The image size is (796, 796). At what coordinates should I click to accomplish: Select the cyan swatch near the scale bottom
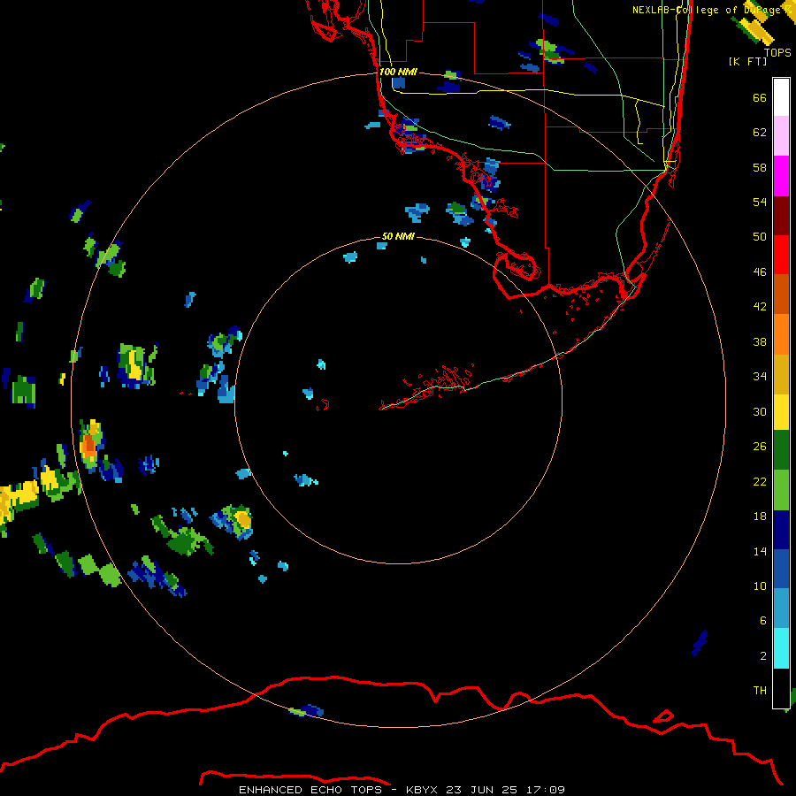781,648
